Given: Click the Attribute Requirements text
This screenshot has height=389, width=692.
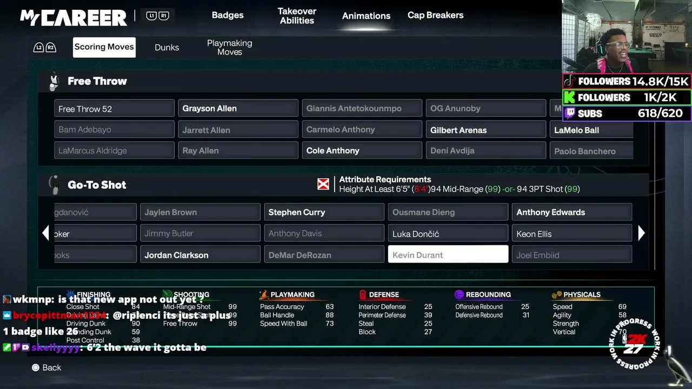Looking at the screenshot, I should pos(385,179).
